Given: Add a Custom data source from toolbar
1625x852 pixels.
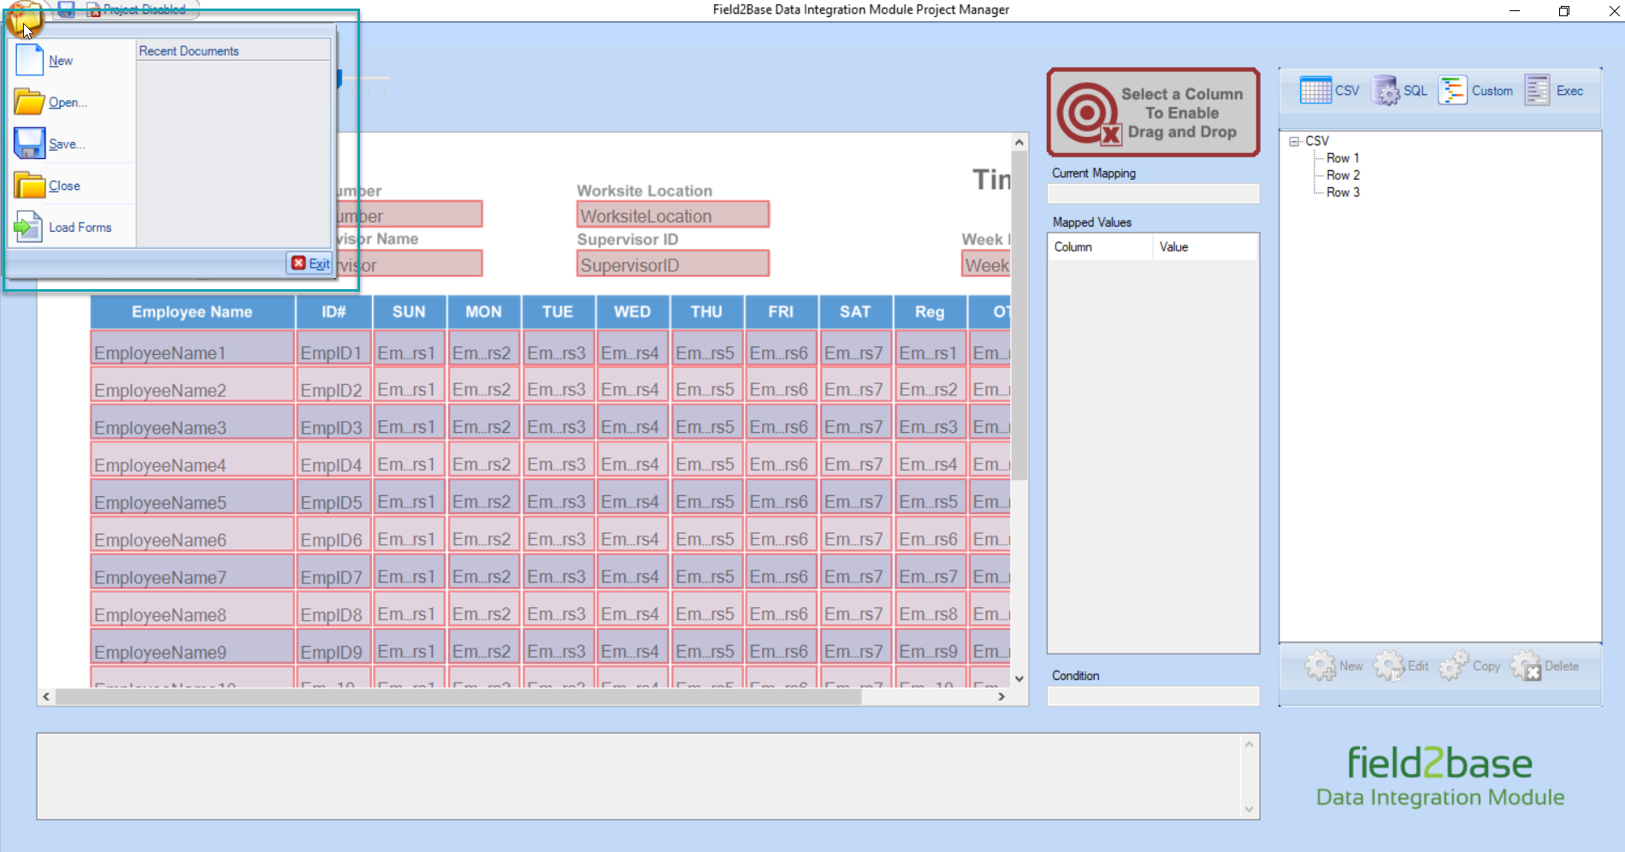Looking at the screenshot, I should pos(1476,91).
